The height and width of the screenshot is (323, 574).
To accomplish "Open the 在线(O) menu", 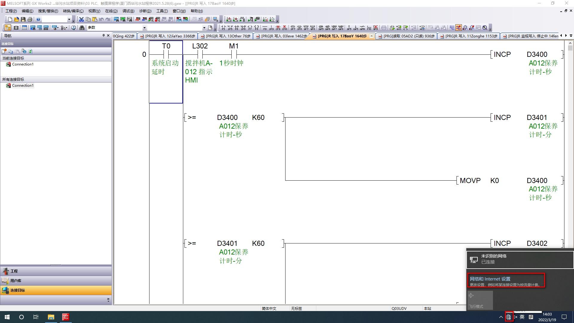I will tap(111, 11).
